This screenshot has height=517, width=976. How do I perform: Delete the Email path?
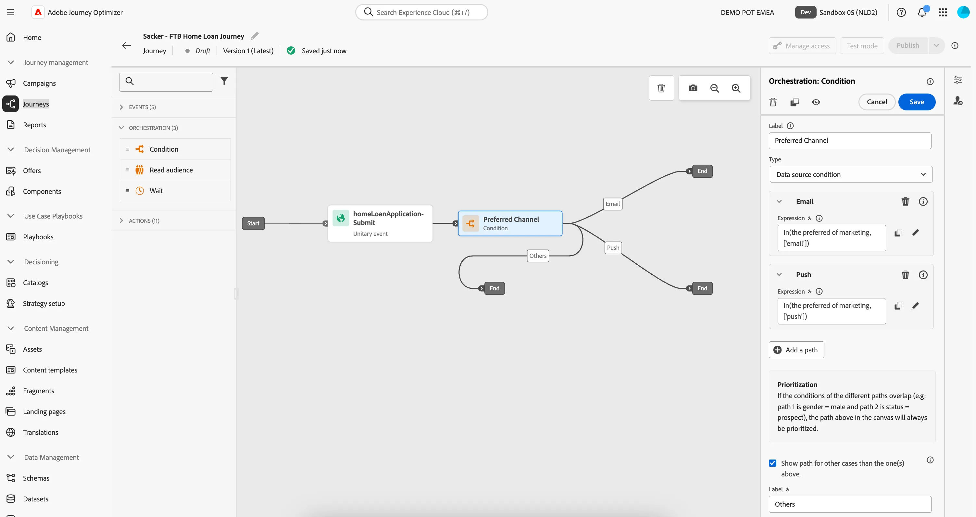(905, 201)
